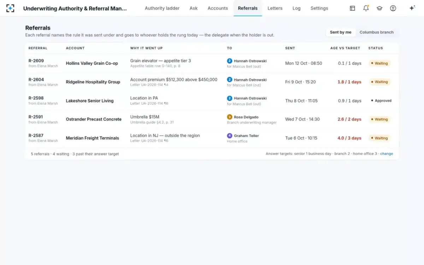Viewport: 424px width, 265px height.
Task: Click the WHY IT WENT UP column header
Action: 146,48
